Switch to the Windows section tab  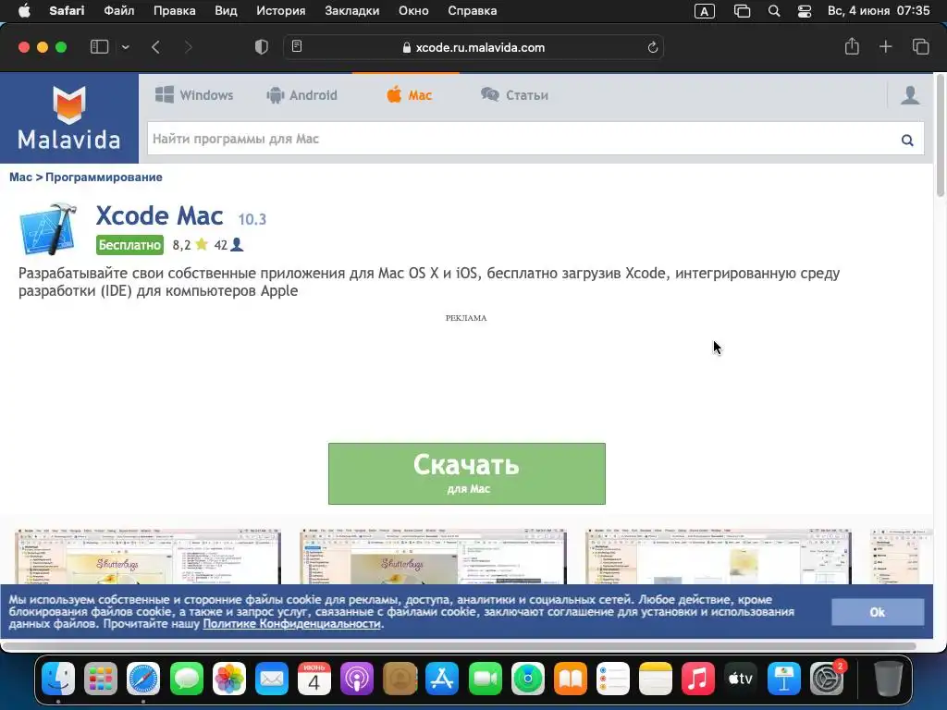[x=194, y=95]
